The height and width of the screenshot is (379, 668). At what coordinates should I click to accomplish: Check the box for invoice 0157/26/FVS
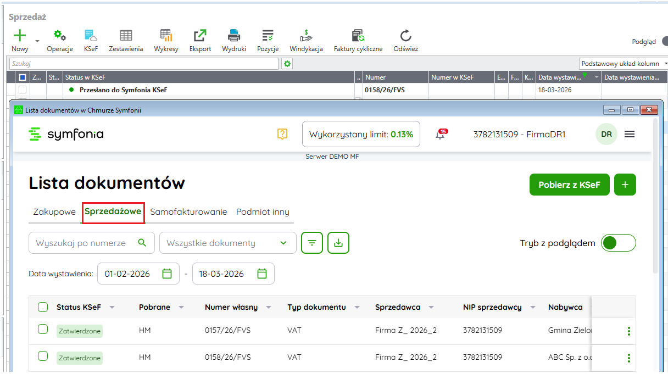[43, 329]
